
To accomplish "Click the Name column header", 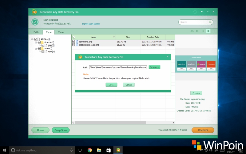I will coord(93,37).
